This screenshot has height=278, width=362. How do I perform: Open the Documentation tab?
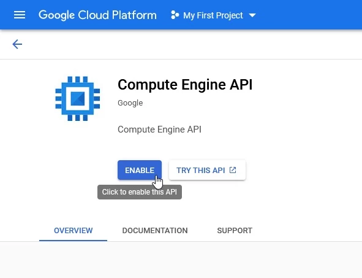coord(155,231)
